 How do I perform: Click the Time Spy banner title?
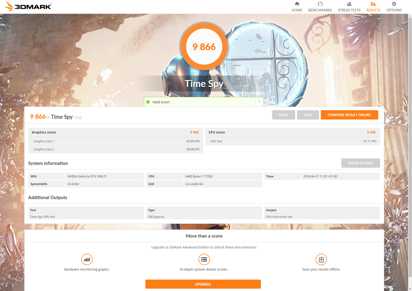click(204, 84)
